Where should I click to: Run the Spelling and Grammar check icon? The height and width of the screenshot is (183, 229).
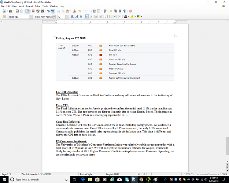click(x=48, y=11)
